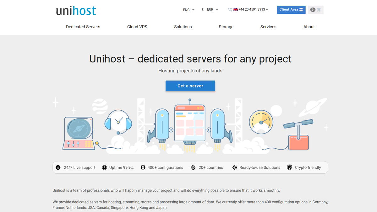
Task: Click the headset support illustration
Action: pyautogui.click(x=118, y=122)
